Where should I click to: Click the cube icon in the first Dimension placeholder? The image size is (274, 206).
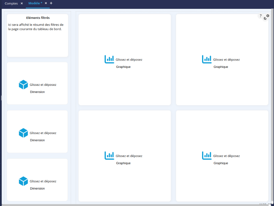[x=23, y=85]
